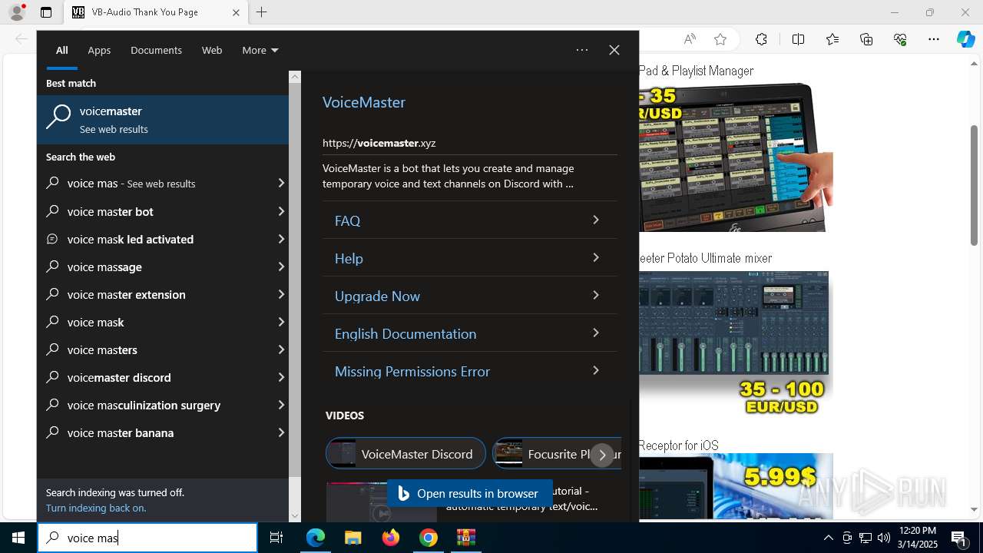The width and height of the screenshot is (983, 553).
Task: Open File Explorer from taskbar
Action: coord(352,538)
